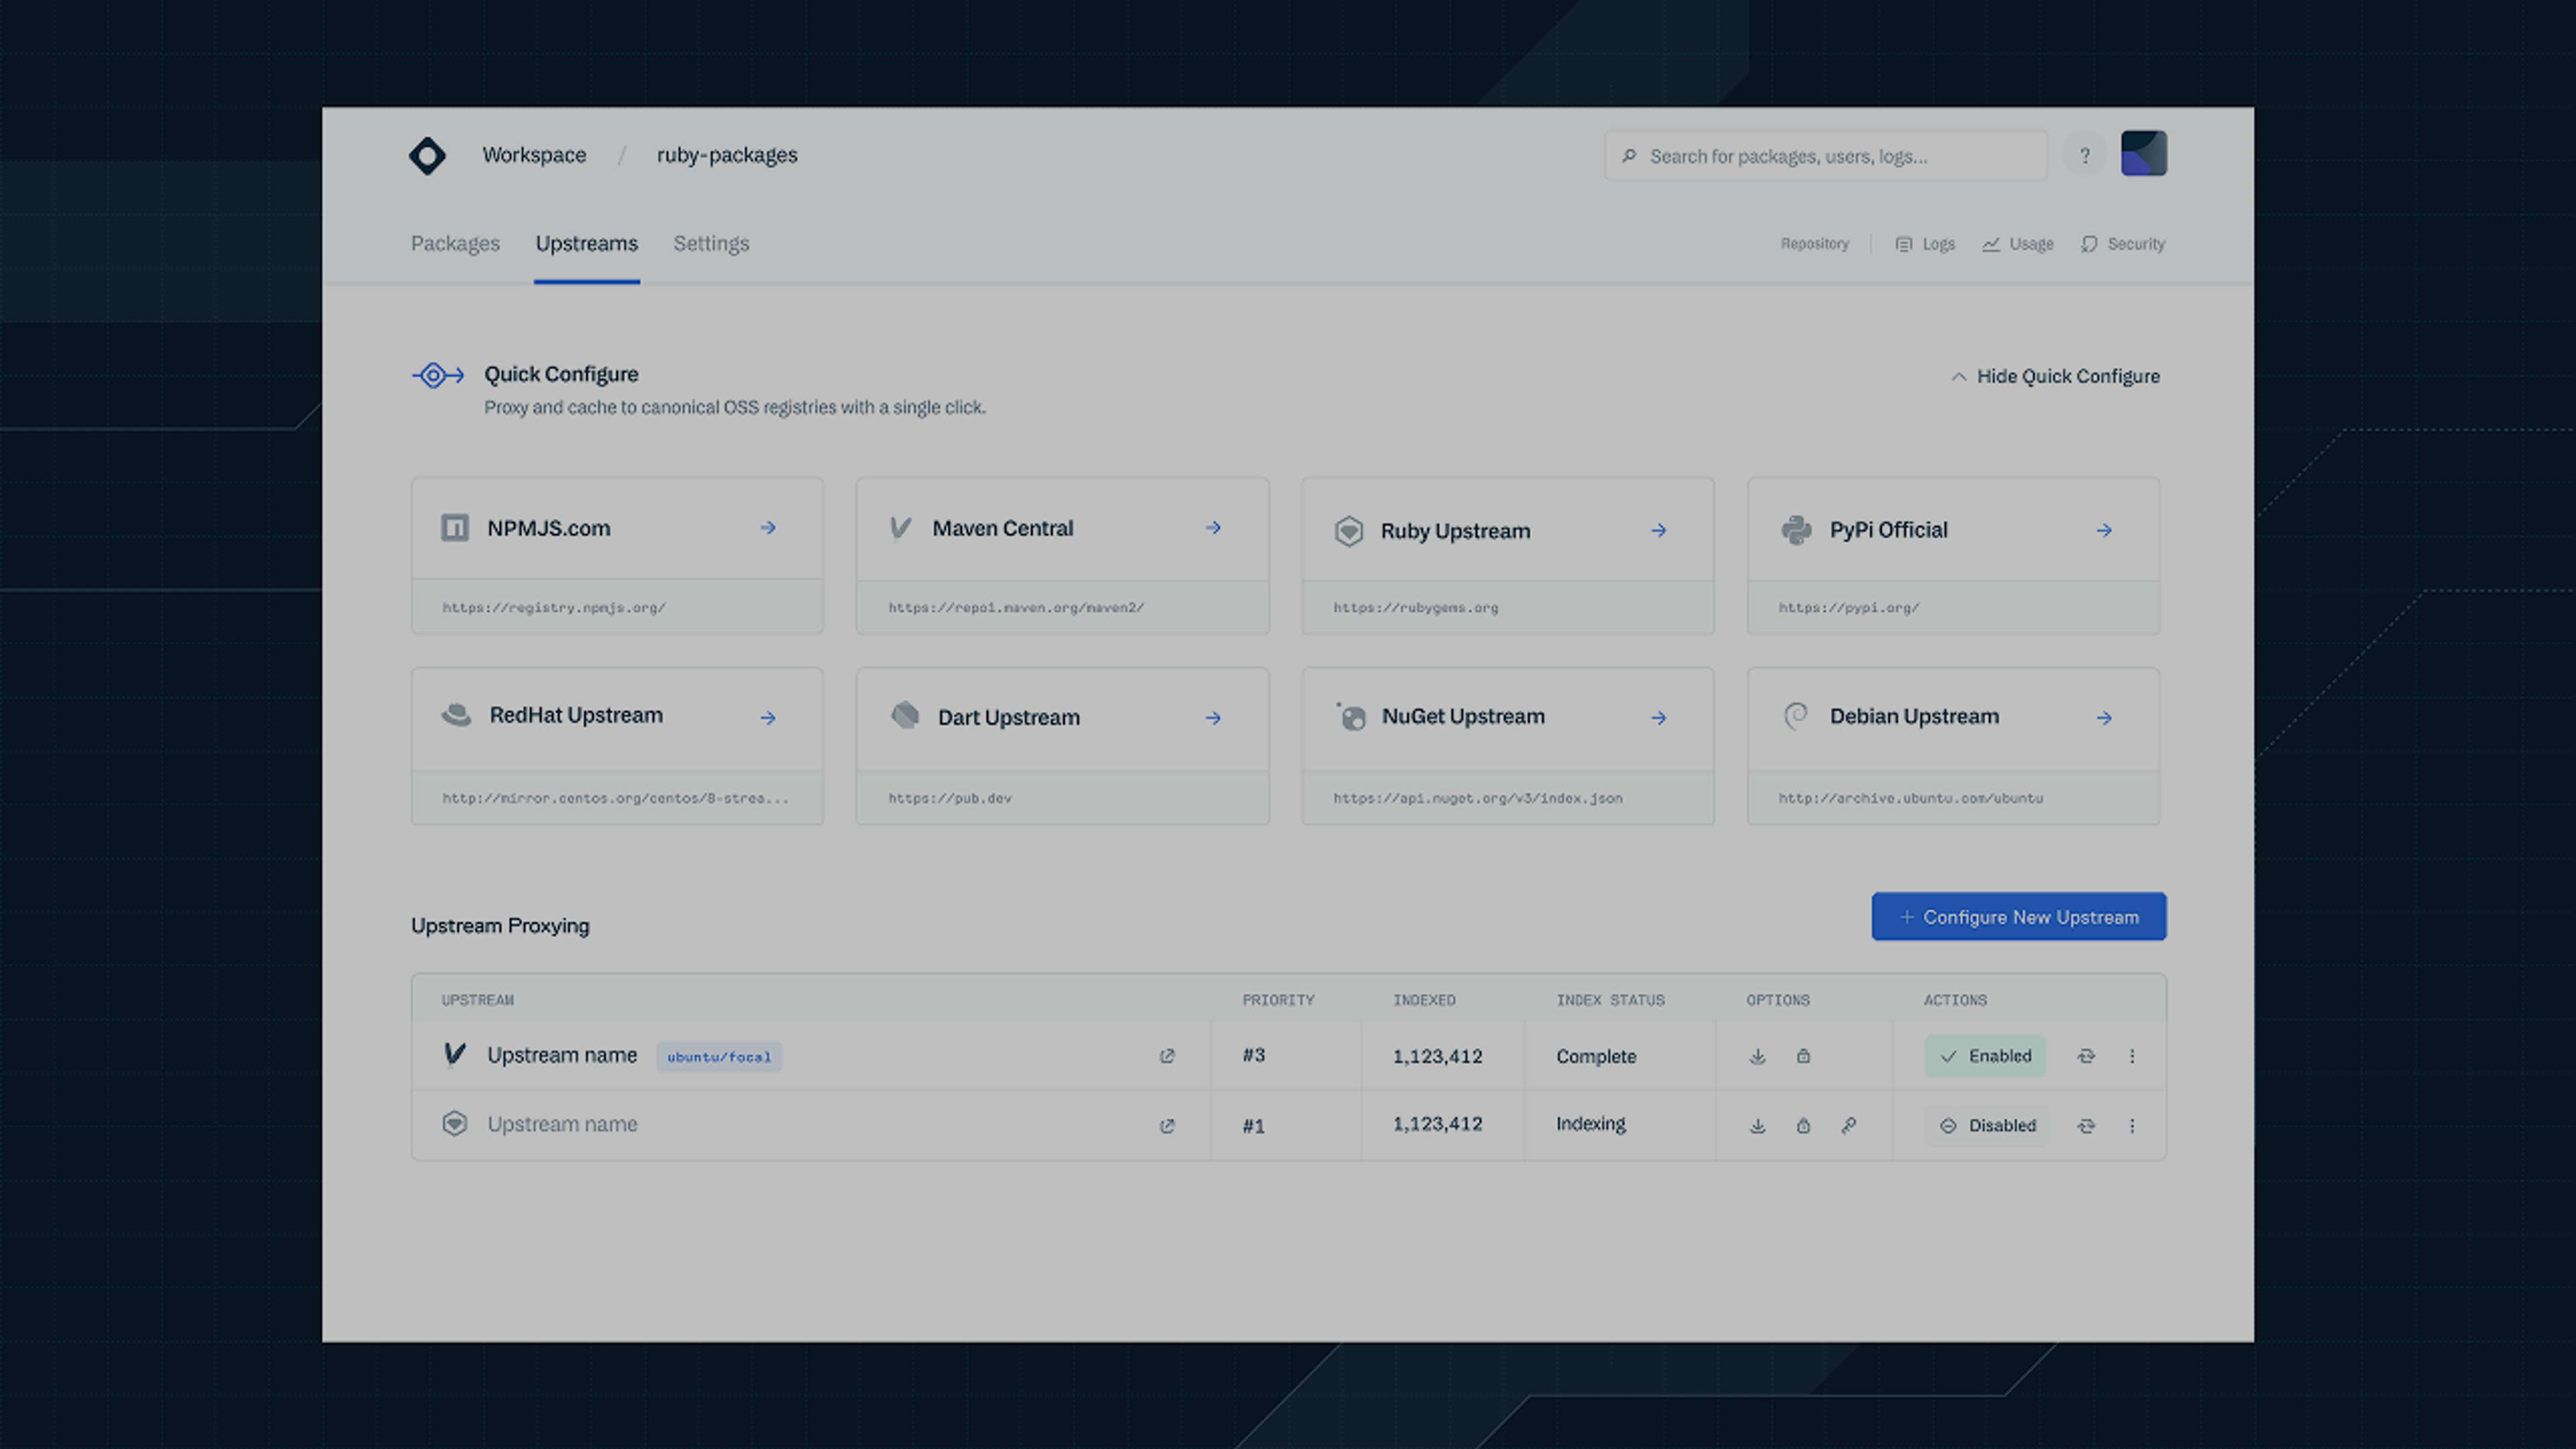Open three-dot menu for Disabled upstream

coord(2132,1126)
